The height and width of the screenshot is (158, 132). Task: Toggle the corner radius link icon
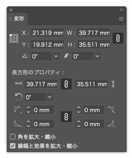coord(66,117)
